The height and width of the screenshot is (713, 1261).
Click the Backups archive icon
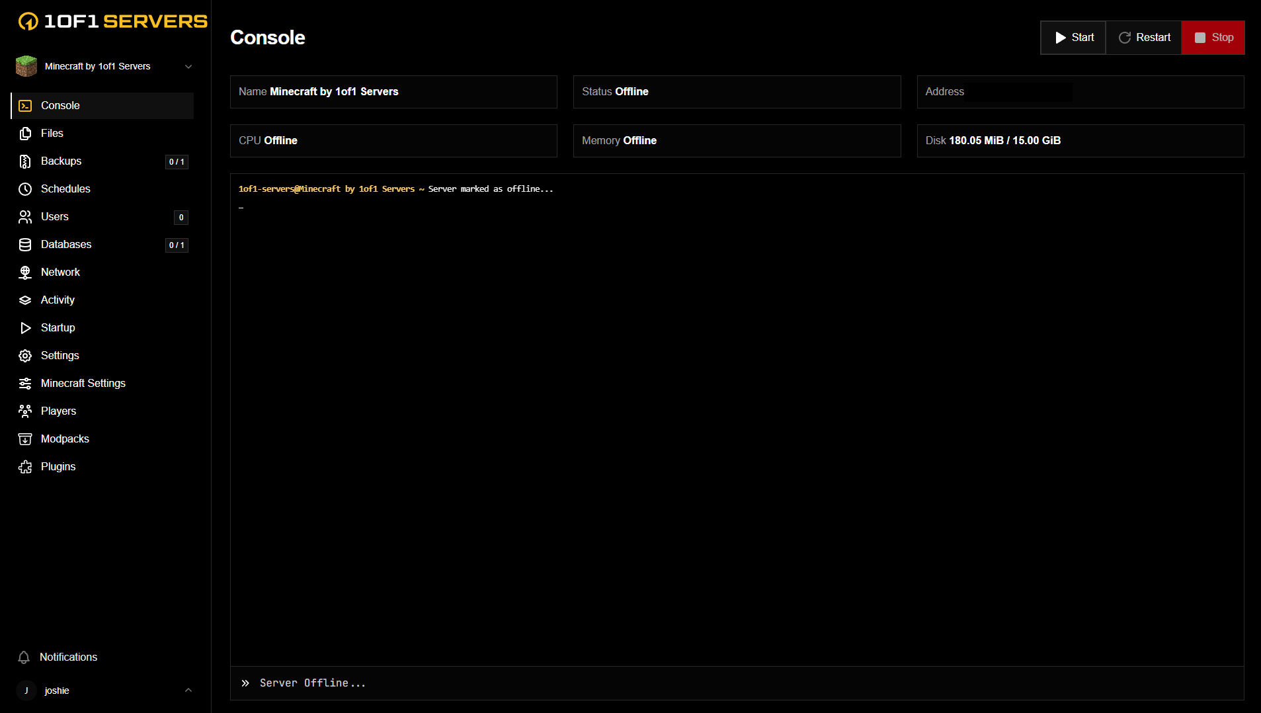point(25,161)
